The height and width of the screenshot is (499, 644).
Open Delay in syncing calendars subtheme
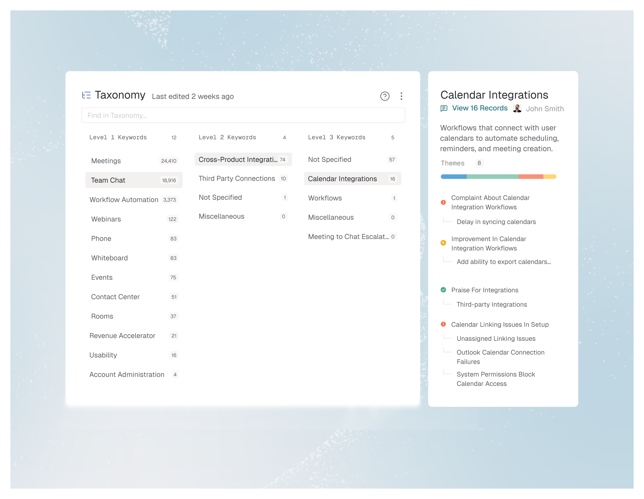pyautogui.click(x=496, y=222)
